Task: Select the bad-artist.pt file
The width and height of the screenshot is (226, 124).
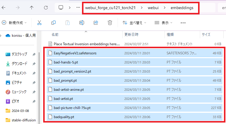Action: click(134, 98)
